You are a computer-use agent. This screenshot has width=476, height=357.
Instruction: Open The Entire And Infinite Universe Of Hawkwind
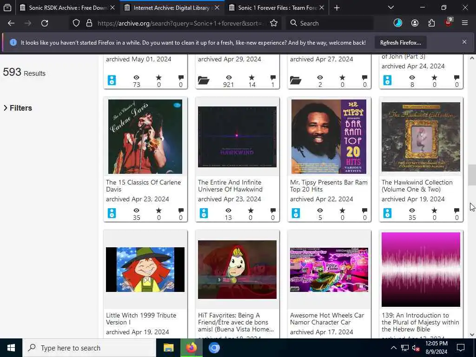(x=230, y=186)
